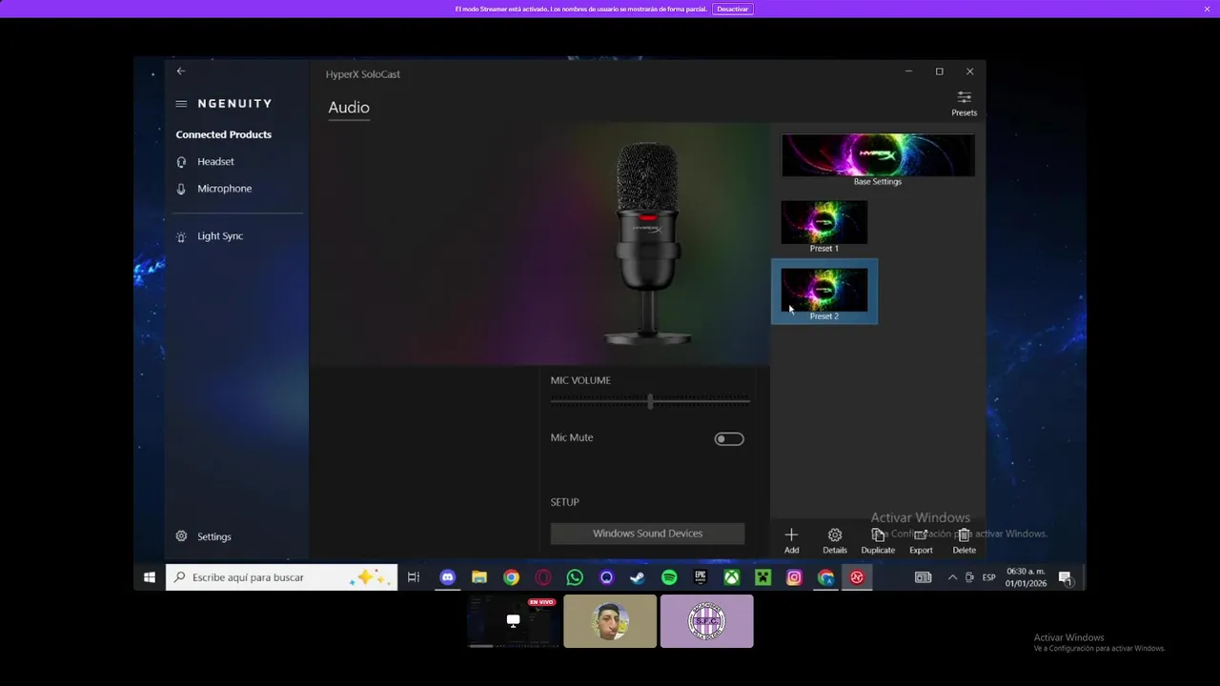Screen dimensions: 1220x686
Task: Add a new preset
Action: (791, 540)
